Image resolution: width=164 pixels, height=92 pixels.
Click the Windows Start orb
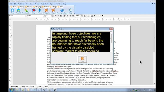click(x=12, y=90)
